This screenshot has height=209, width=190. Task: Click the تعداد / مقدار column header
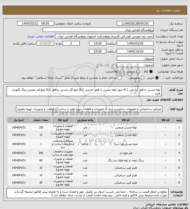(41, 120)
